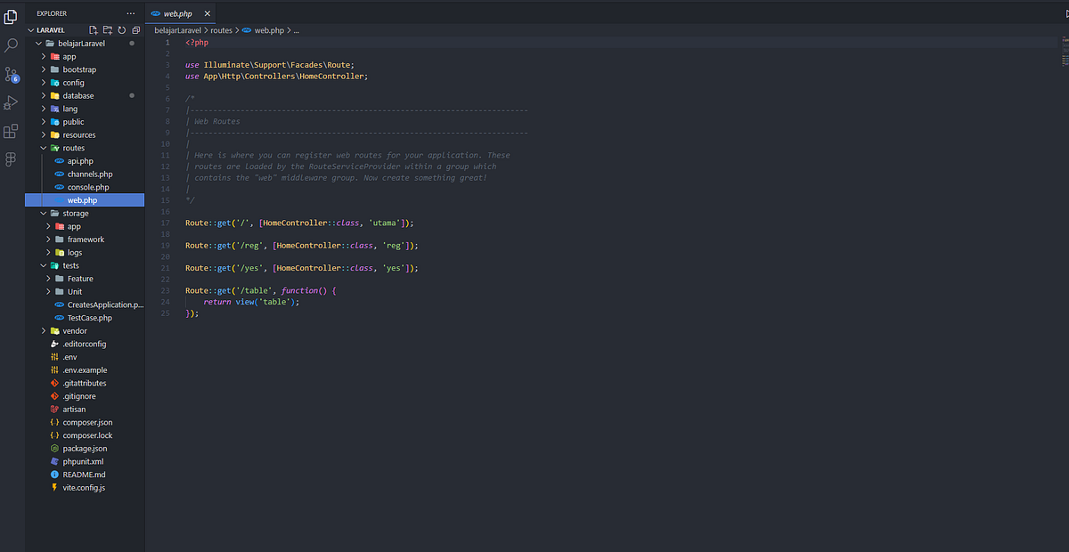Collapse the routes folder
Image resolution: width=1069 pixels, height=552 pixels.
[73, 148]
